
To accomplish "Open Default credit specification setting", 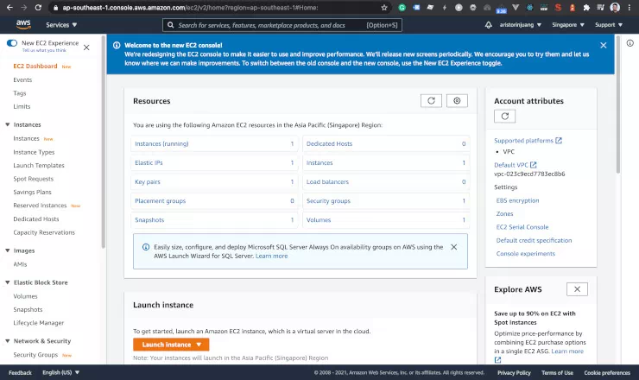I will [x=534, y=240].
